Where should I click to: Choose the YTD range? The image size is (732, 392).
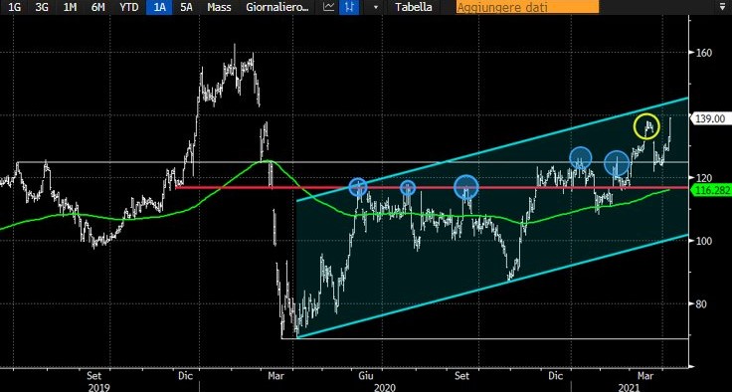[x=128, y=7]
